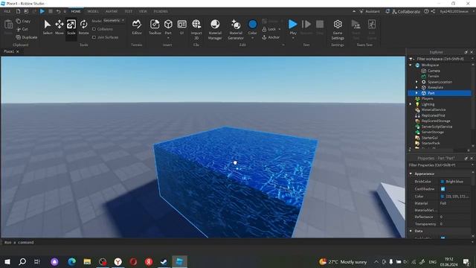The width and height of the screenshot is (476, 268).
Task: Toggle the Collisions checkbox
Action: coord(94,29)
